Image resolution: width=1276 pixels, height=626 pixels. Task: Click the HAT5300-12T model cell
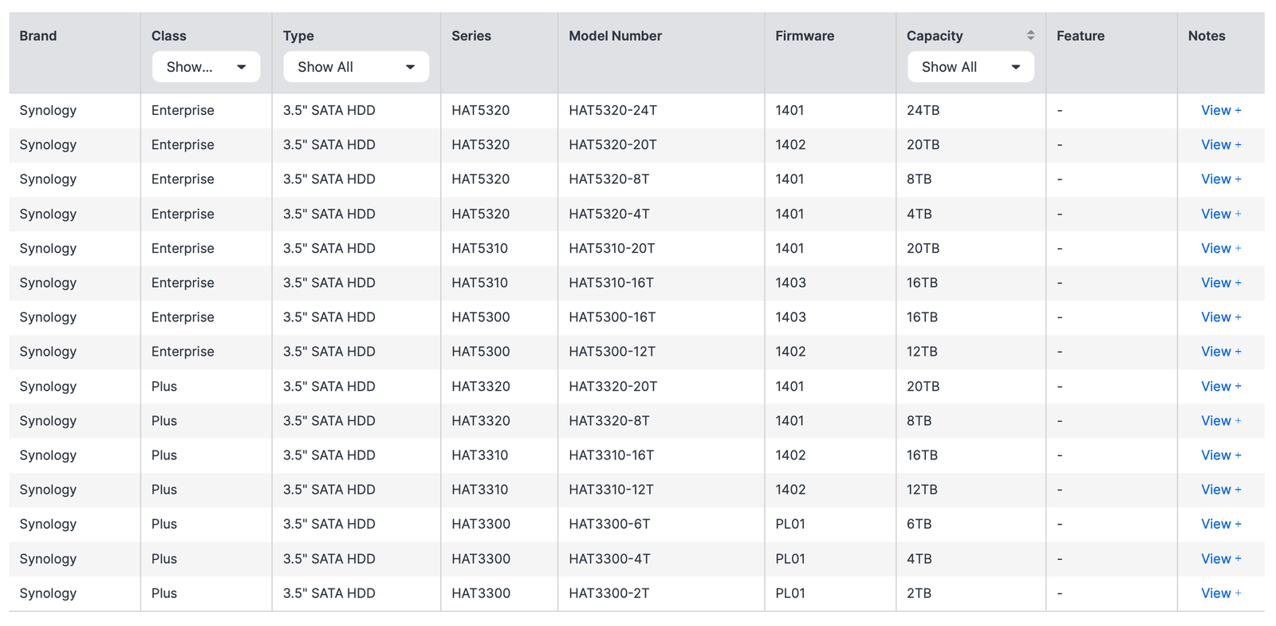tap(612, 352)
